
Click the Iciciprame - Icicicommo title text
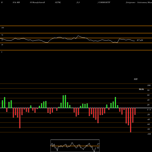point(136,2)
